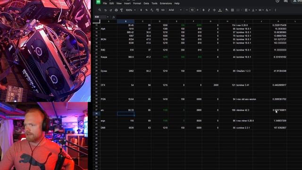Click the font size field showing 10
The width and height of the screenshot is (302, 170).
[x=192, y=10]
